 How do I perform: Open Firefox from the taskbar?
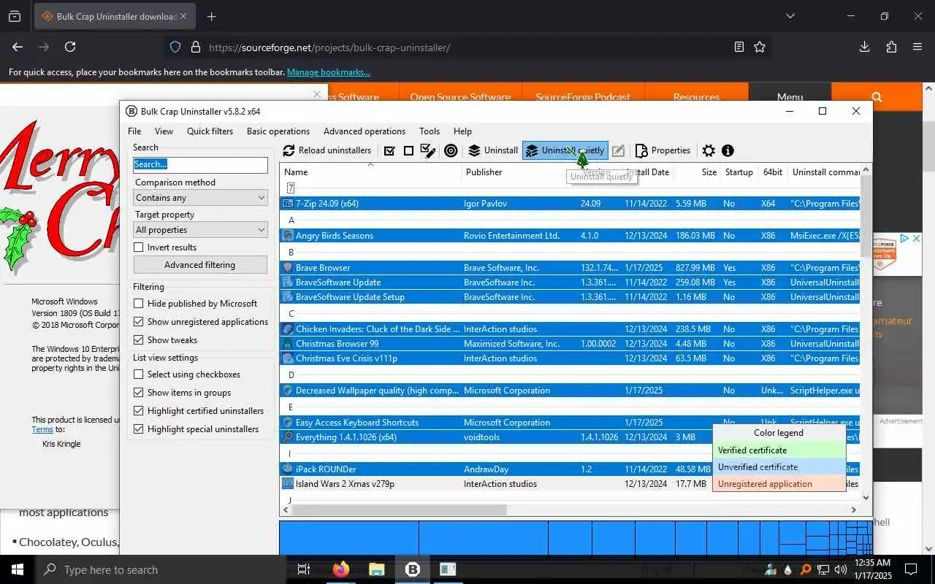coord(341,569)
